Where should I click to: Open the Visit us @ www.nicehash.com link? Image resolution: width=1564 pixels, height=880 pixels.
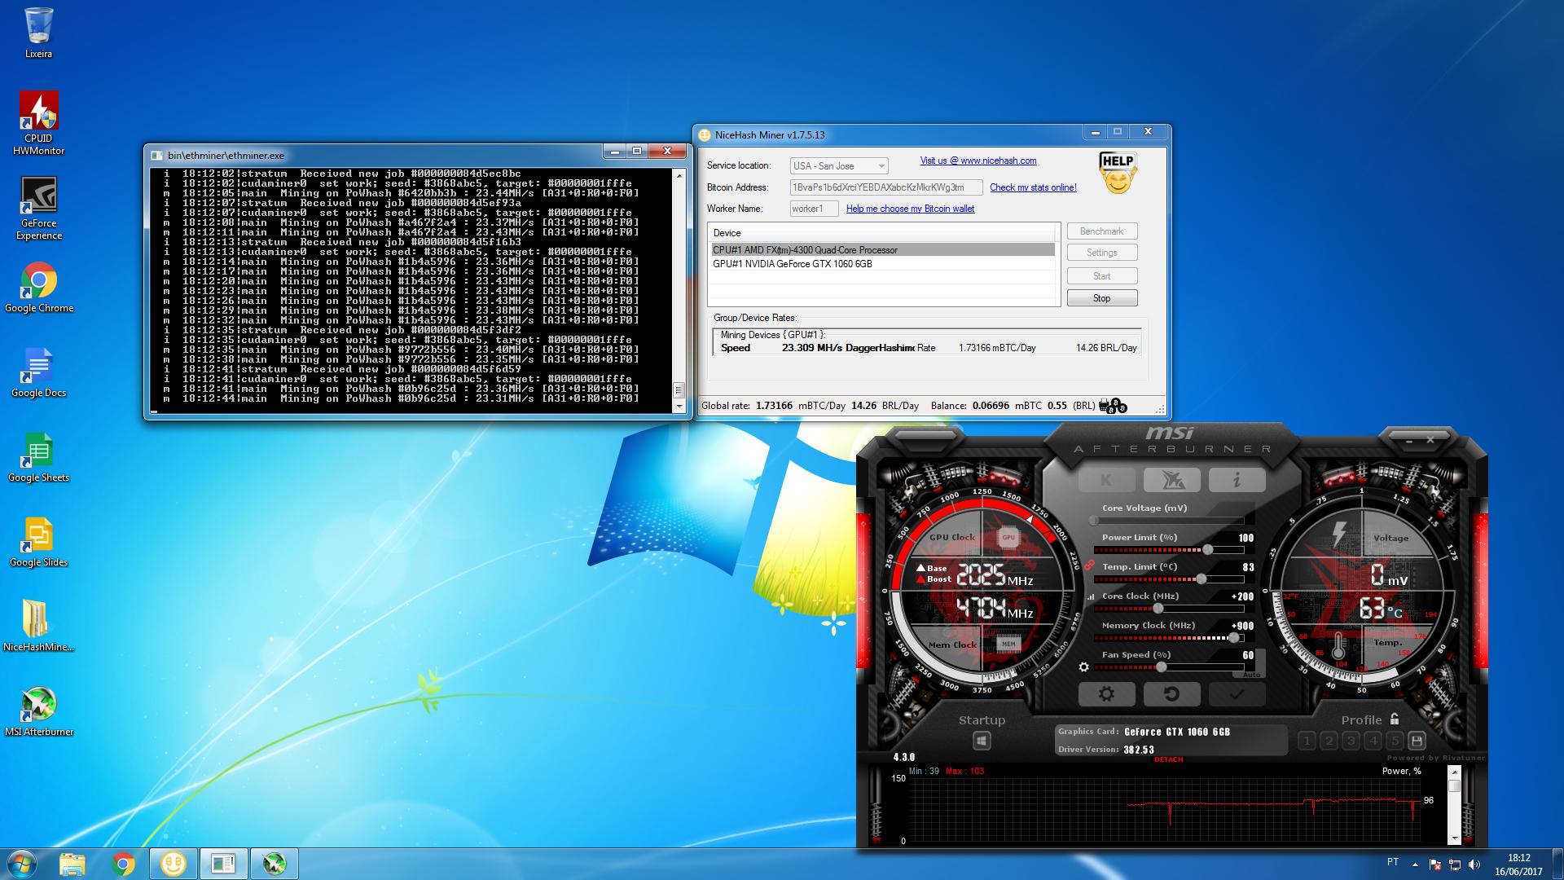tap(978, 161)
